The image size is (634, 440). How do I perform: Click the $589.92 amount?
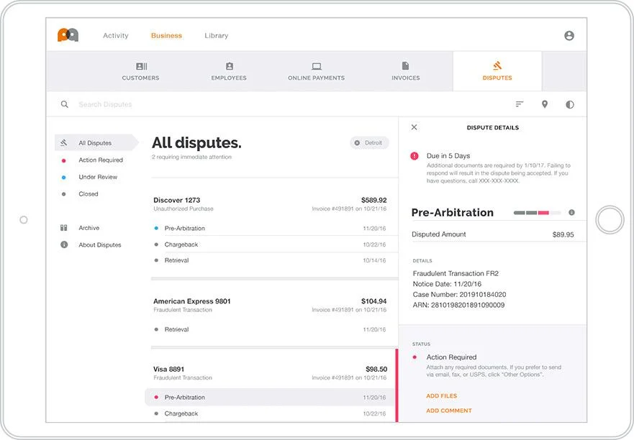tap(373, 200)
